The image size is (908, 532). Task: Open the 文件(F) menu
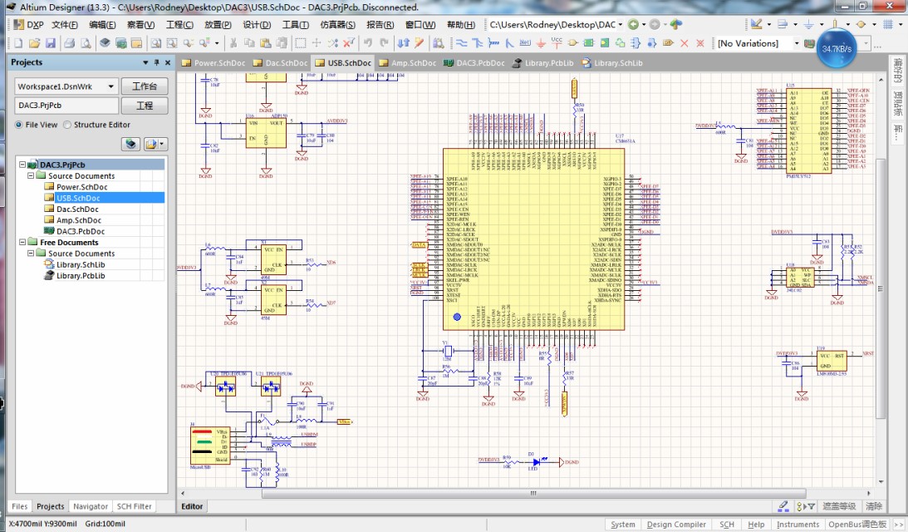coord(65,24)
